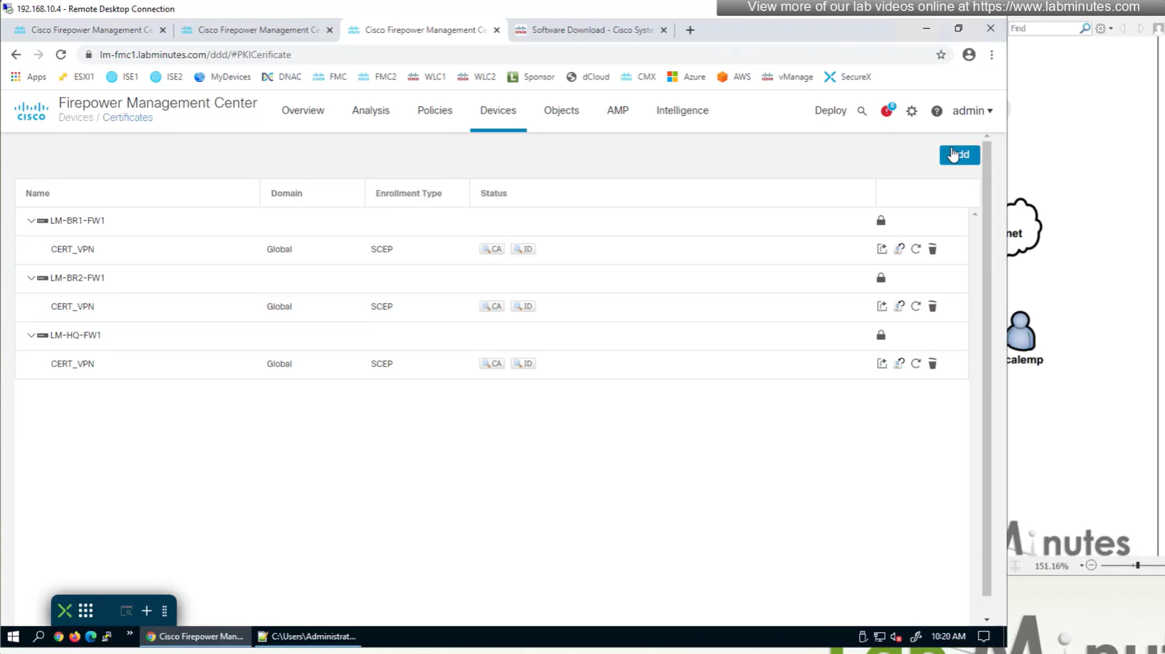
Task: Open the system settings gear icon
Action: tap(911, 111)
